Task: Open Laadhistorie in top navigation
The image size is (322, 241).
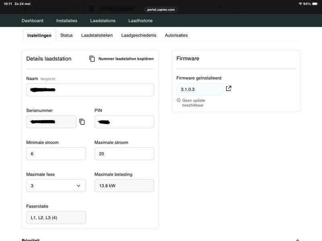Action: coord(140,21)
